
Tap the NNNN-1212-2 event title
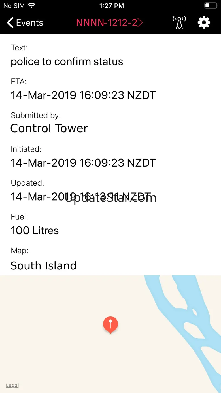107,23
